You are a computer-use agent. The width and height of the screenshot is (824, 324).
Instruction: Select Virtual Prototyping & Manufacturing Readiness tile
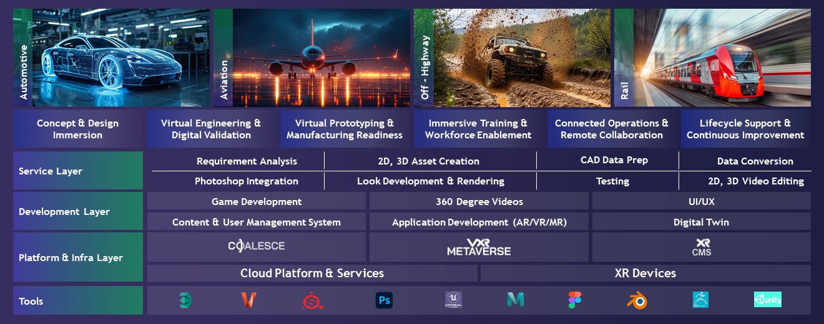(x=345, y=129)
